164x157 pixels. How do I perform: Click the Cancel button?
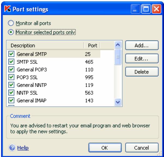coord(142,148)
